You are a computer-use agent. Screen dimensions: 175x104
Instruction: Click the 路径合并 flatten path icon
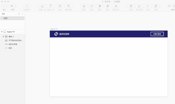coord(116,6)
